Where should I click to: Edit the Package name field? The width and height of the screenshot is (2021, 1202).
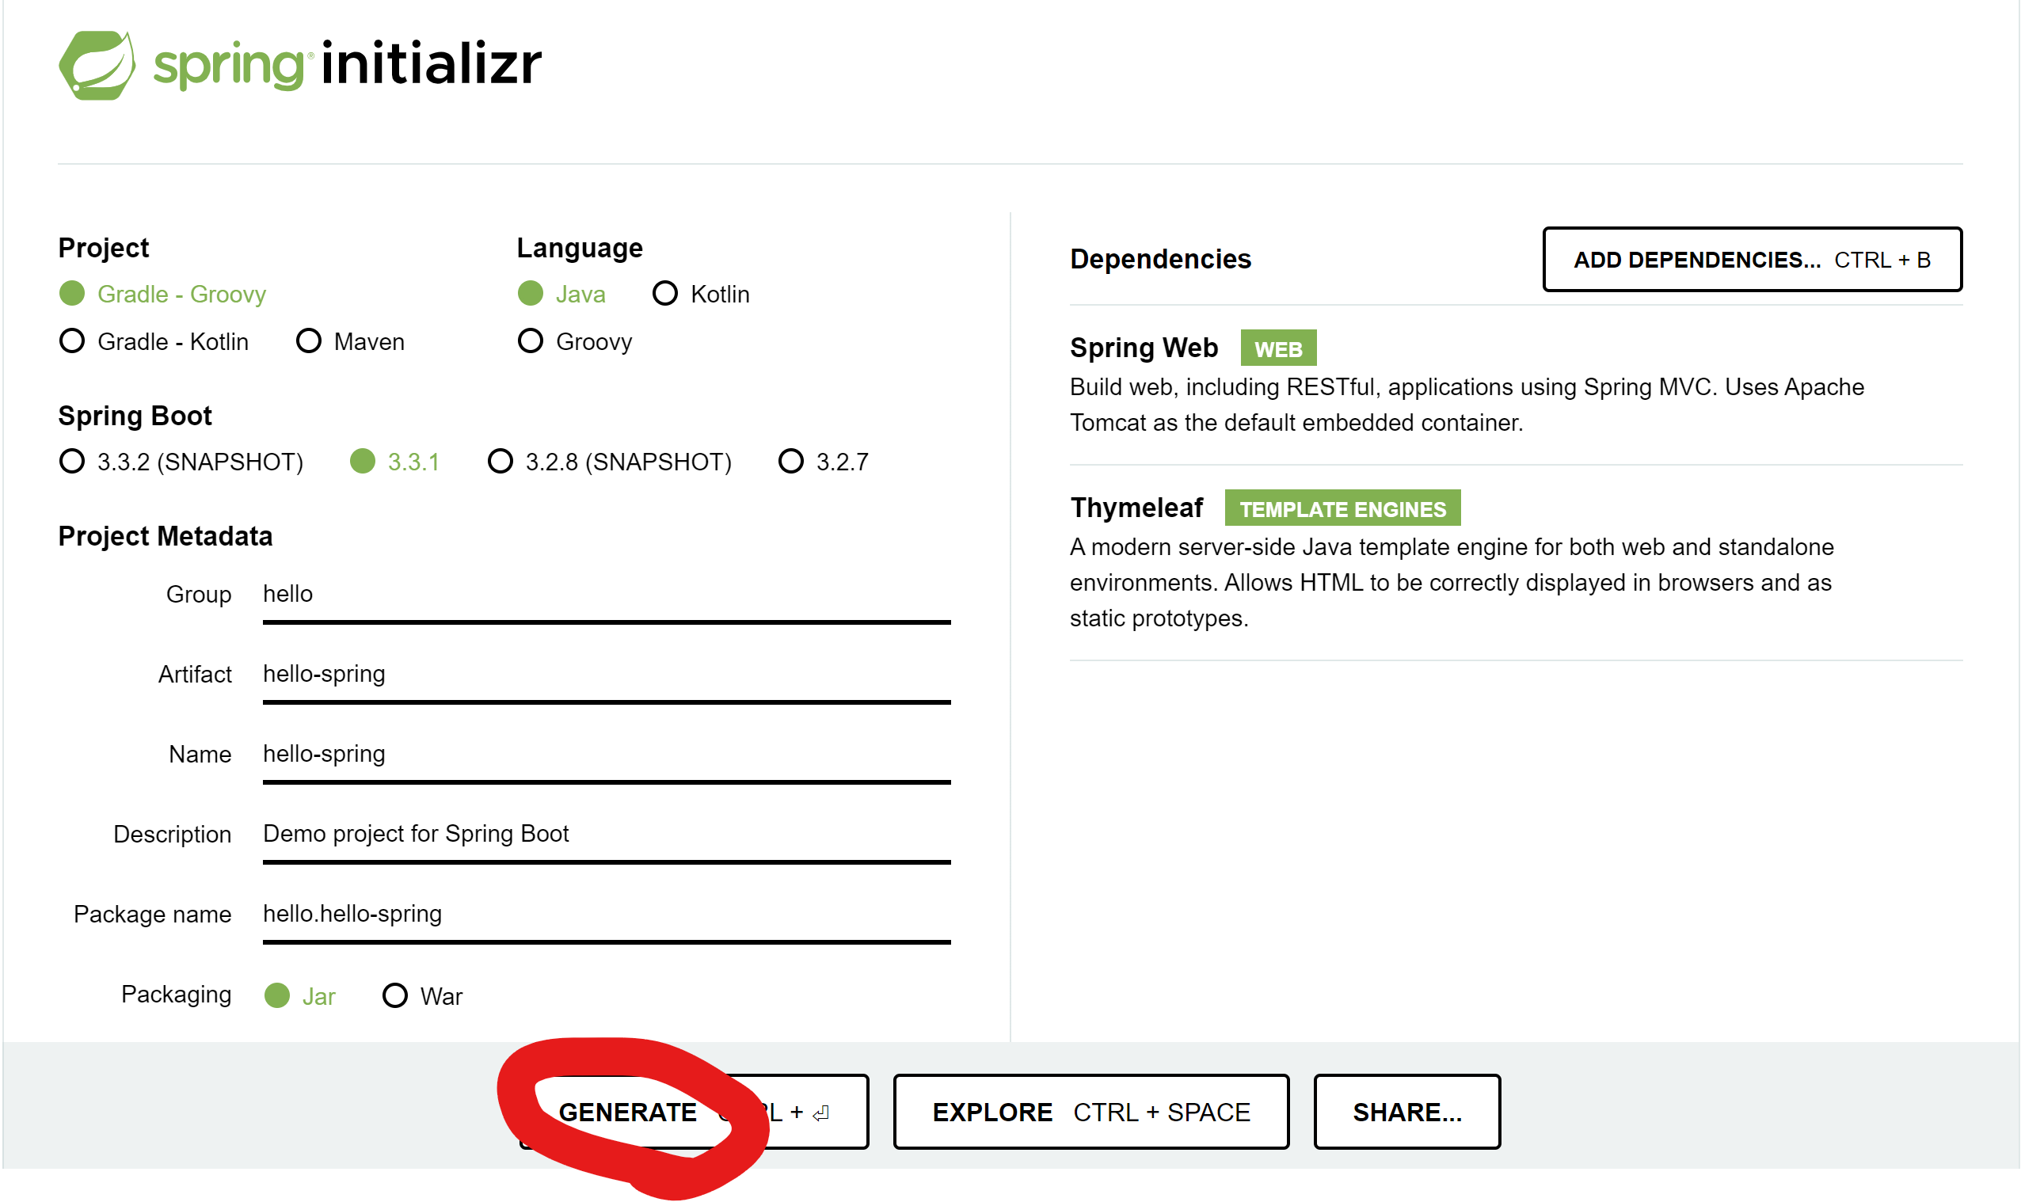(607, 915)
